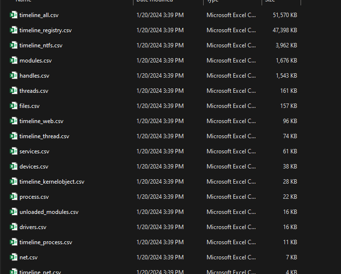Click the type column of unloaded_modules.csv
Screen dimensions: 341x274
(x=231, y=212)
